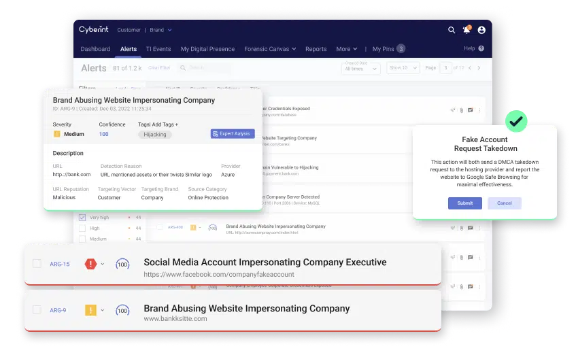The image size is (576, 357).
Task: Open the Forensic Canvas dropdown menu
Action: click(271, 49)
